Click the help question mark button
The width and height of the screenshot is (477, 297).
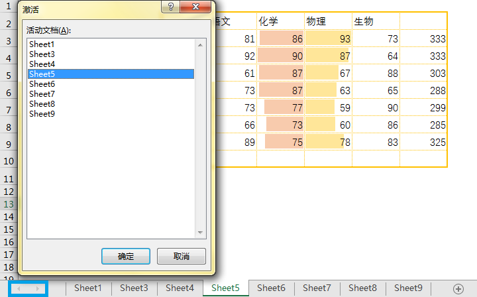click(x=171, y=7)
